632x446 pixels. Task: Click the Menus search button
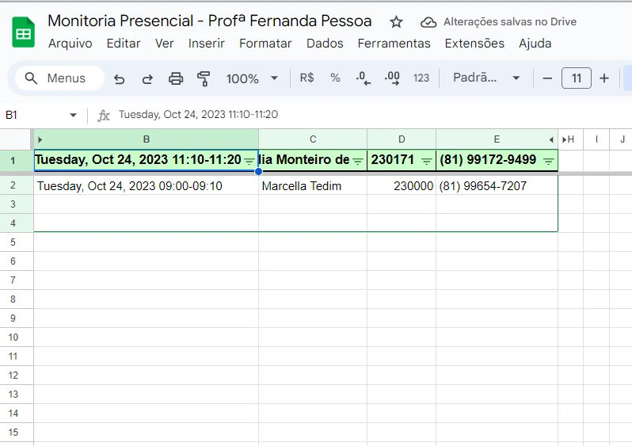tap(55, 78)
